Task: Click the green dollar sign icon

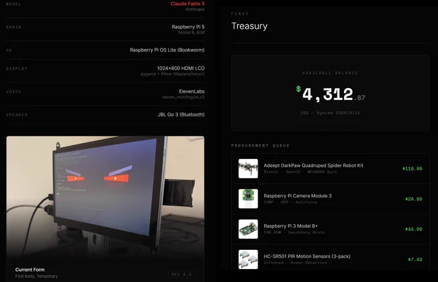Action: pos(299,89)
